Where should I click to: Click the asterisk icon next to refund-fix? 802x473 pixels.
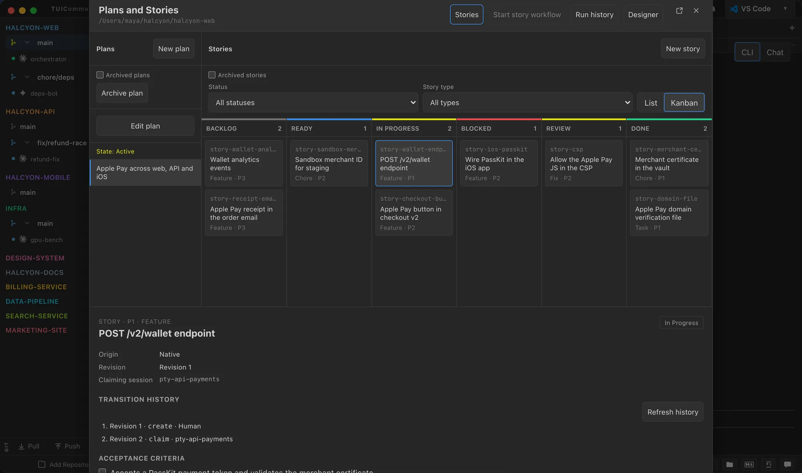pyautogui.click(x=23, y=159)
